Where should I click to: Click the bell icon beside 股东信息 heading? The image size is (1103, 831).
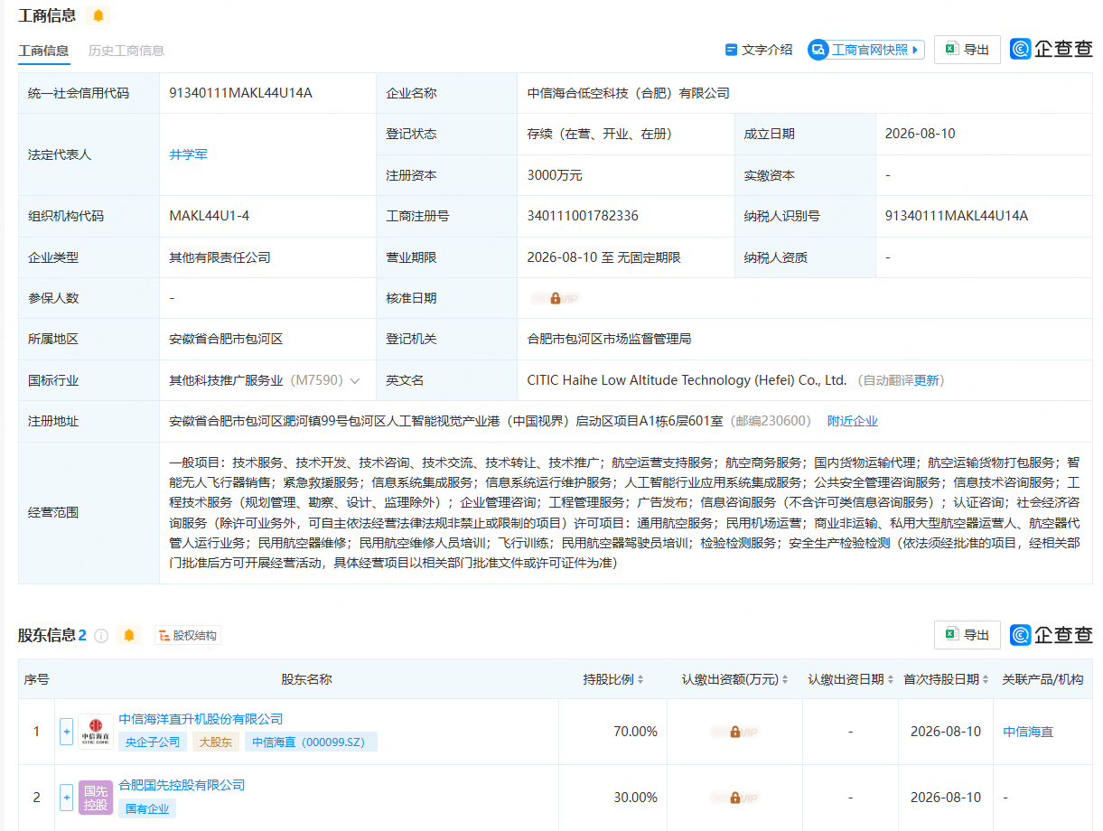click(129, 635)
